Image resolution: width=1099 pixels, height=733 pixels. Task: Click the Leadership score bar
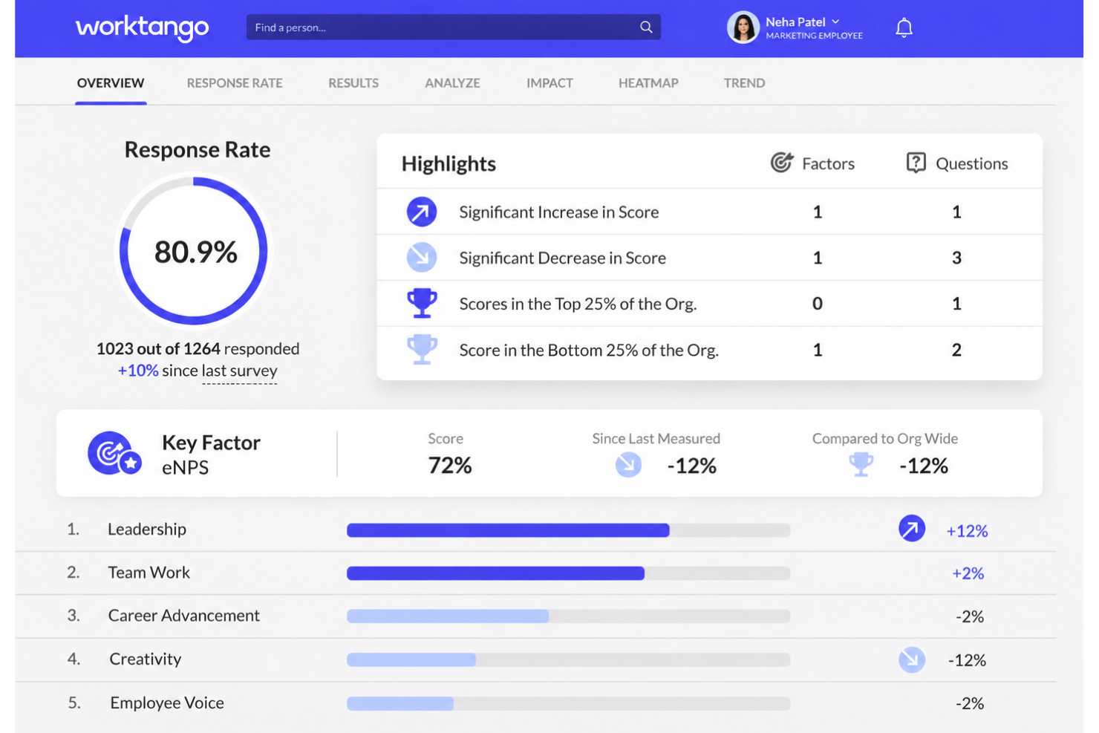click(568, 530)
